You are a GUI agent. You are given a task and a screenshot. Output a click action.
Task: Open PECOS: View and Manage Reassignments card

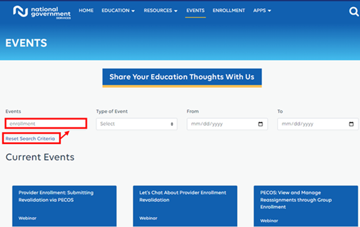pos(306,206)
